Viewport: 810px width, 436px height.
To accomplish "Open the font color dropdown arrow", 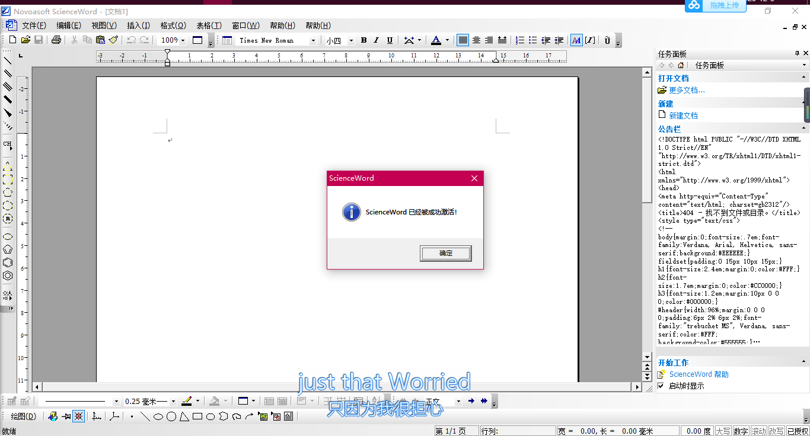I will coord(447,40).
